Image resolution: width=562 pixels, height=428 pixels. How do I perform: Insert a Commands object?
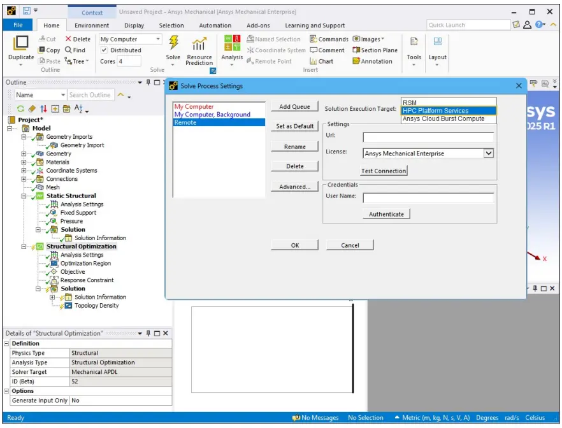coord(329,39)
